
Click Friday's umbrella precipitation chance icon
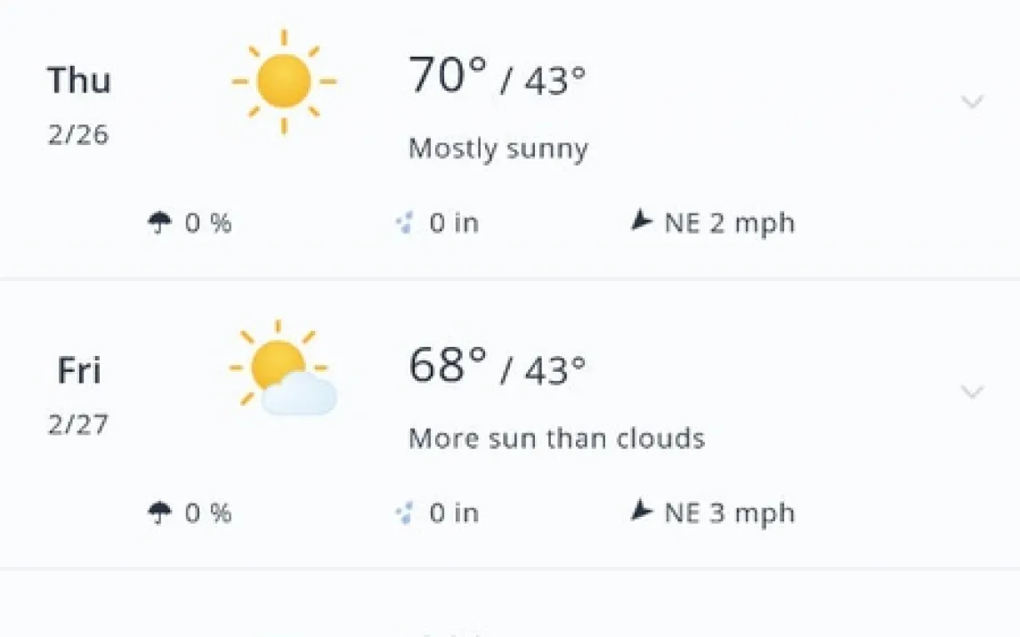click(159, 512)
